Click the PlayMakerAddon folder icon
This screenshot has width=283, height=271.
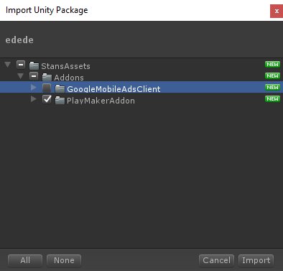60,100
